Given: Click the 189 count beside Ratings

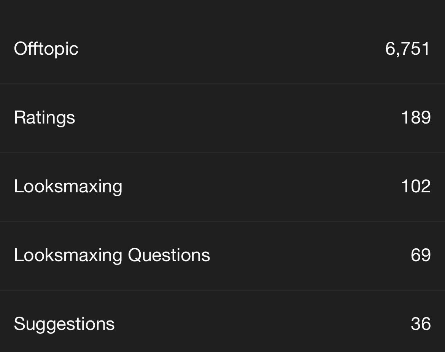Looking at the screenshot, I should pyautogui.click(x=416, y=118).
